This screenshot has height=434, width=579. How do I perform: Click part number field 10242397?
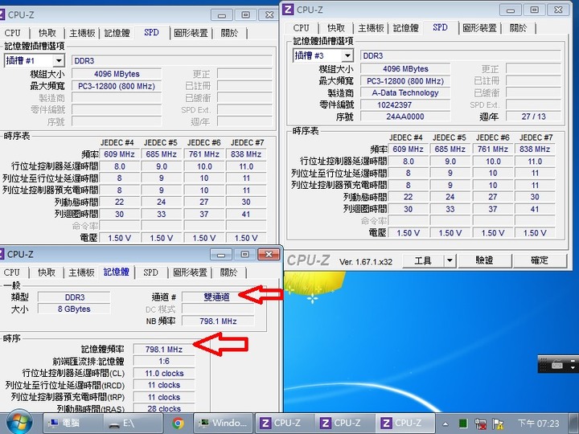pyautogui.click(x=405, y=104)
